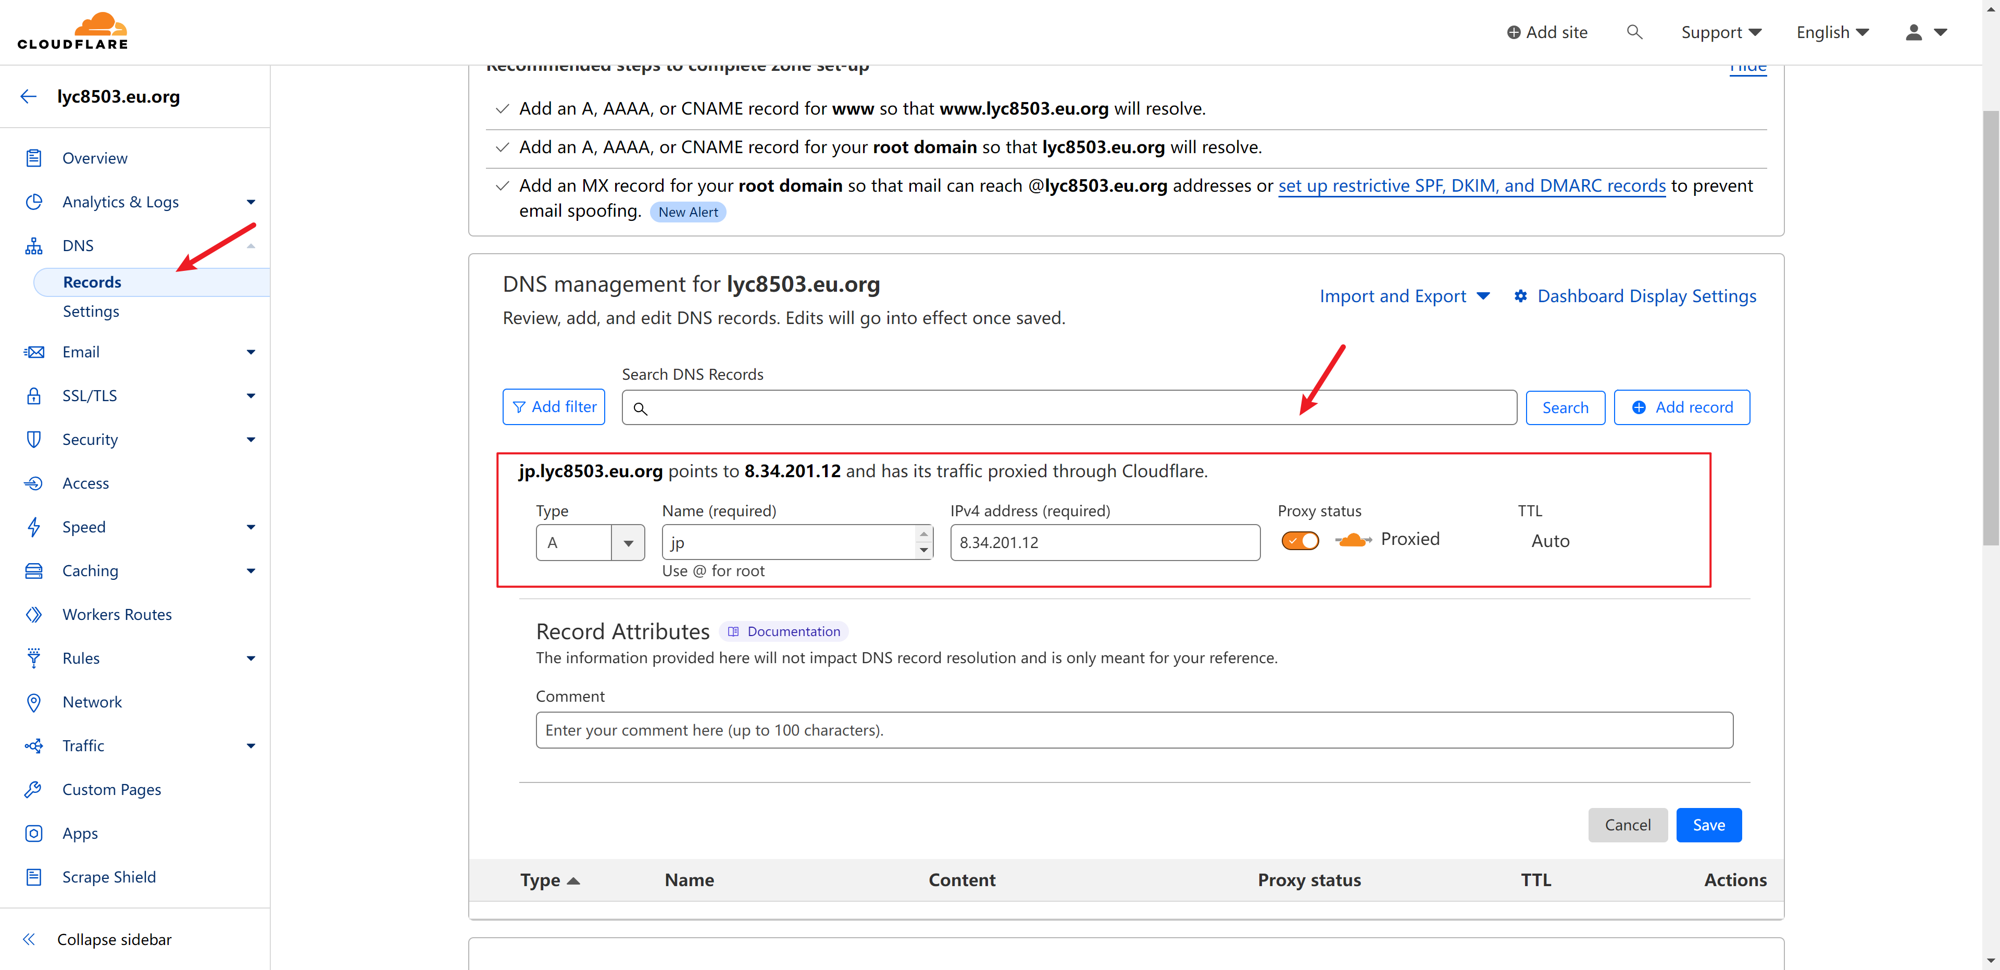
Task: Click the IPv4 address field
Action: click(1105, 542)
